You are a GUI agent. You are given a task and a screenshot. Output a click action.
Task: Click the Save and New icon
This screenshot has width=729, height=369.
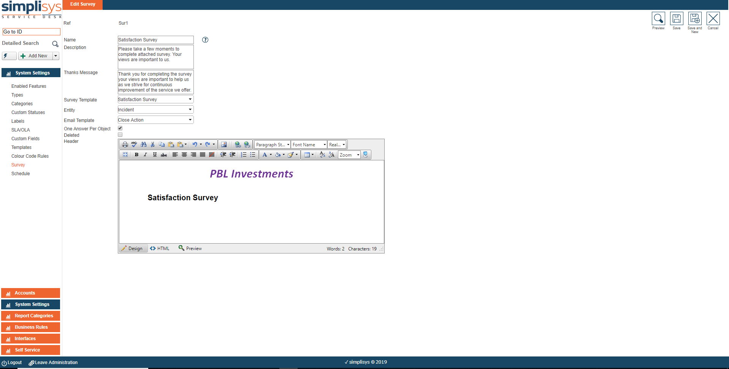tap(695, 19)
